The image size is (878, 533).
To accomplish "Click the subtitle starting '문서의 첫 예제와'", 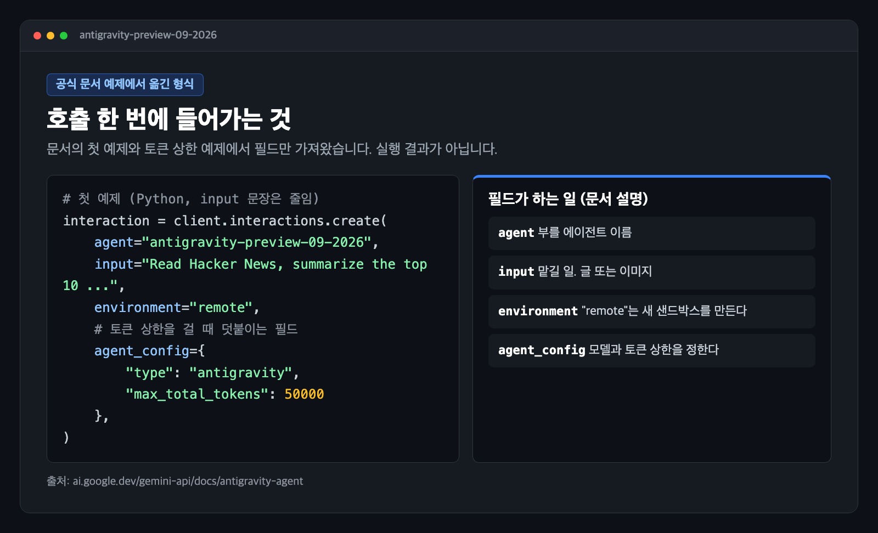I will (x=272, y=149).
